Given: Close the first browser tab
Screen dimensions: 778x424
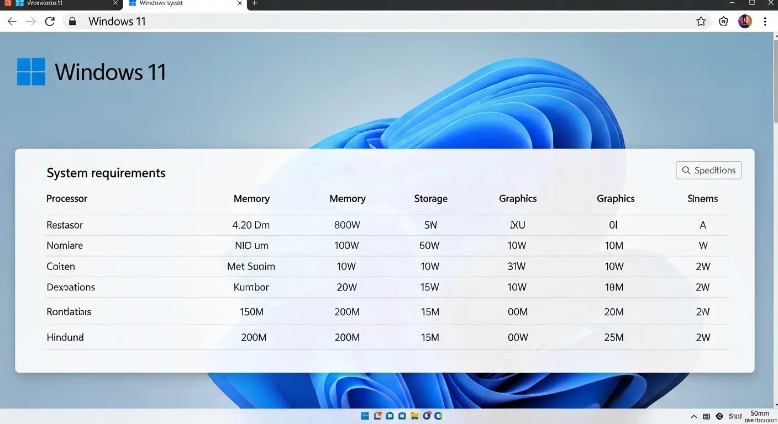Looking at the screenshot, I should (x=115, y=3).
